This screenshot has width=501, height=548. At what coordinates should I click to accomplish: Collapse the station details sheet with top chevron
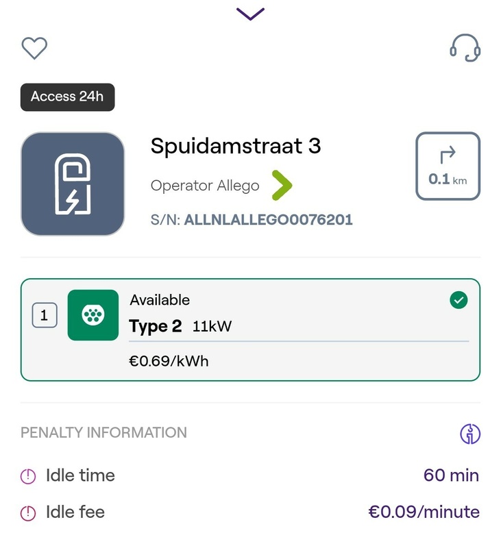(x=250, y=14)
